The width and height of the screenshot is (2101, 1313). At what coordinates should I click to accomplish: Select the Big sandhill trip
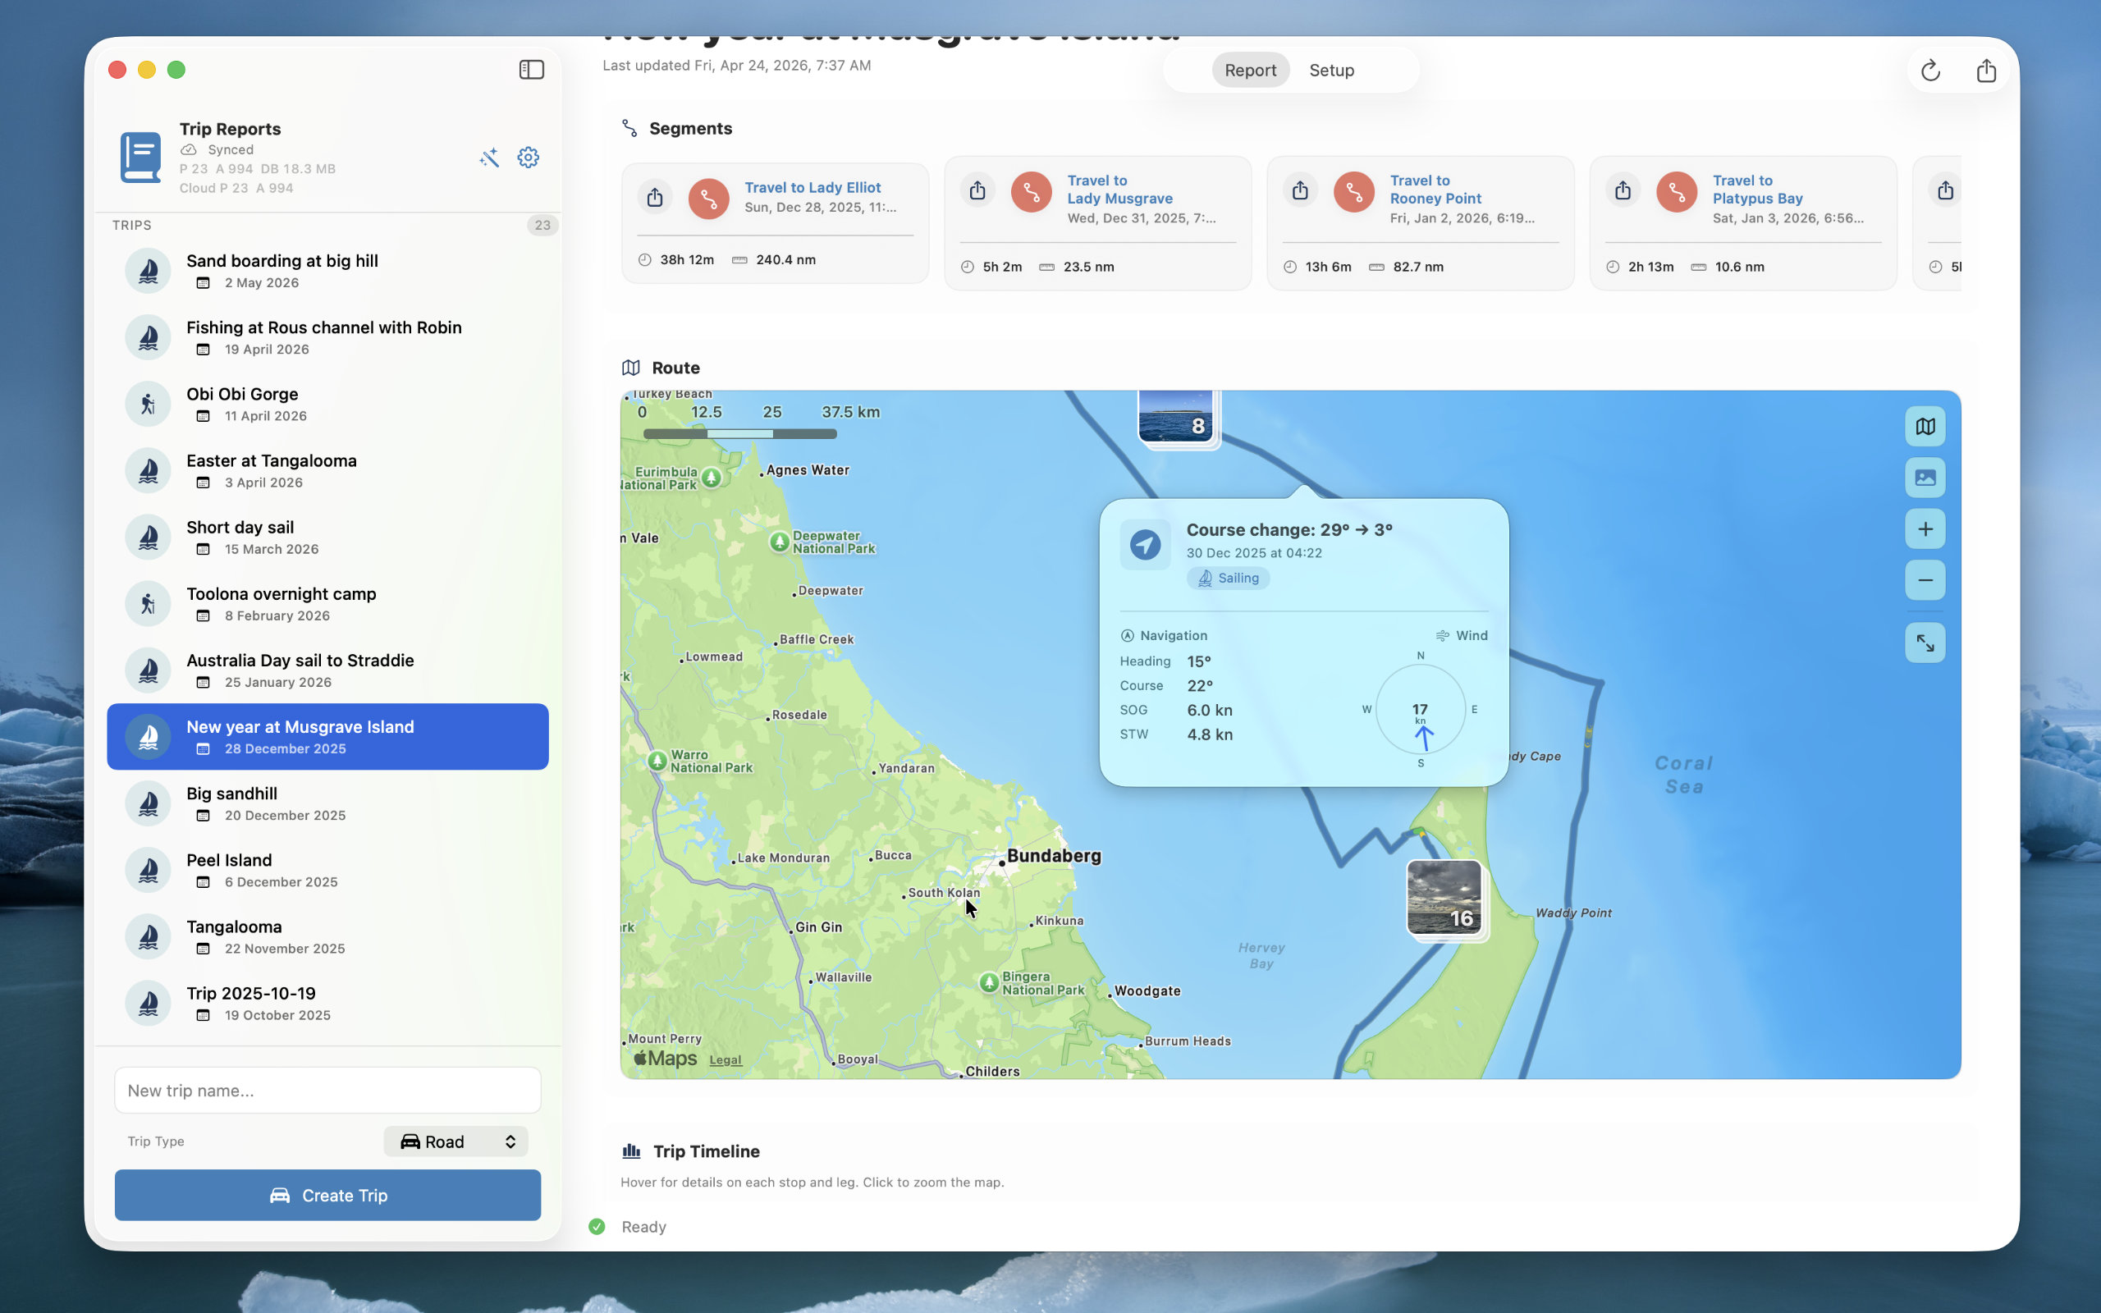click(327, 803)
